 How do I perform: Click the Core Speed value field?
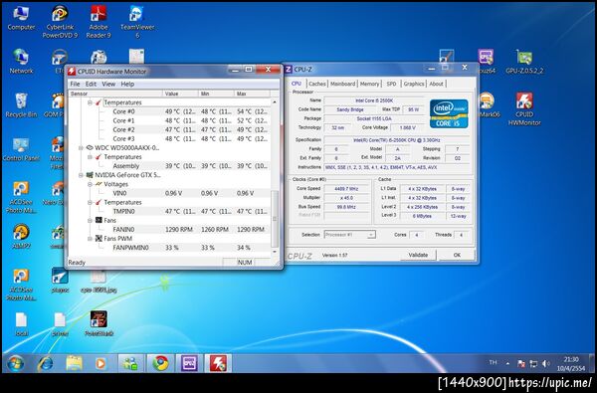(346, 189)
